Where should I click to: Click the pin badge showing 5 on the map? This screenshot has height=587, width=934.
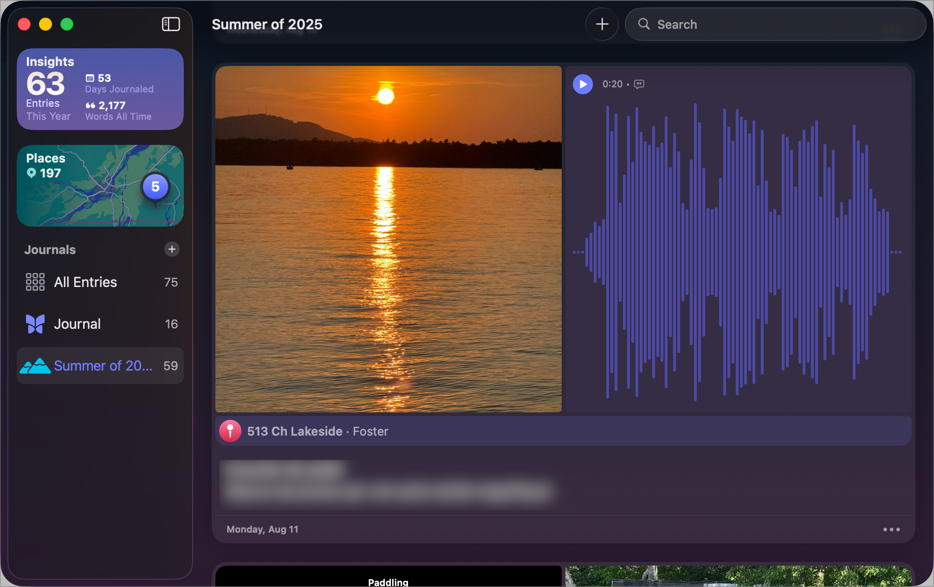155,187
